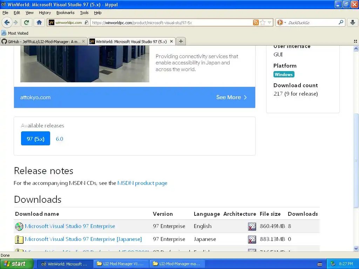This screenshot has height=269, width=359.
Task: Open a new tab with plus button
Action: [181, 41]
